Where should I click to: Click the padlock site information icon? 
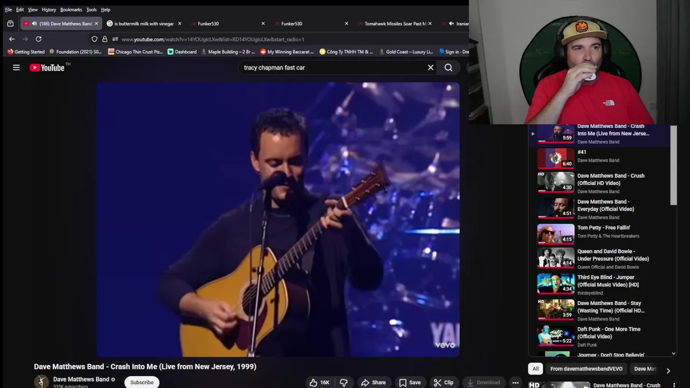pos(105,39)
